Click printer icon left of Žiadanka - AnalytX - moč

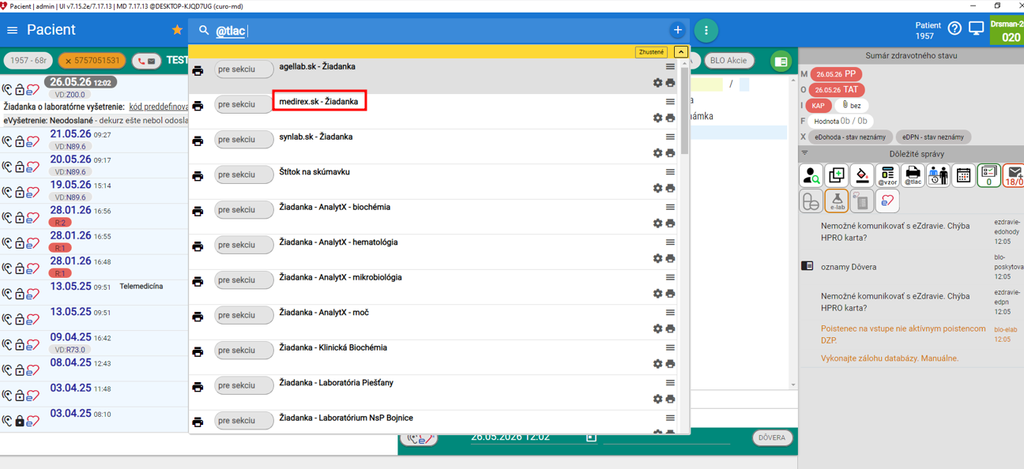198,317
